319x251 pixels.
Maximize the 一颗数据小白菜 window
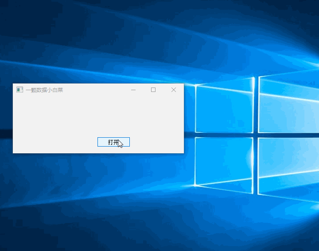[153, 90]
